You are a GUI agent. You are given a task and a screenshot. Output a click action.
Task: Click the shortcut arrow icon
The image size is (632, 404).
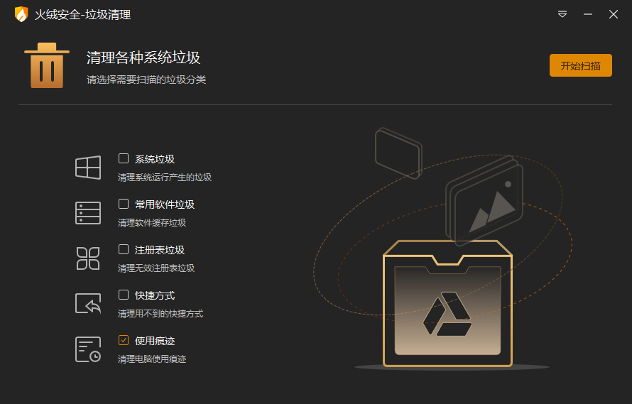pos(88,304)
